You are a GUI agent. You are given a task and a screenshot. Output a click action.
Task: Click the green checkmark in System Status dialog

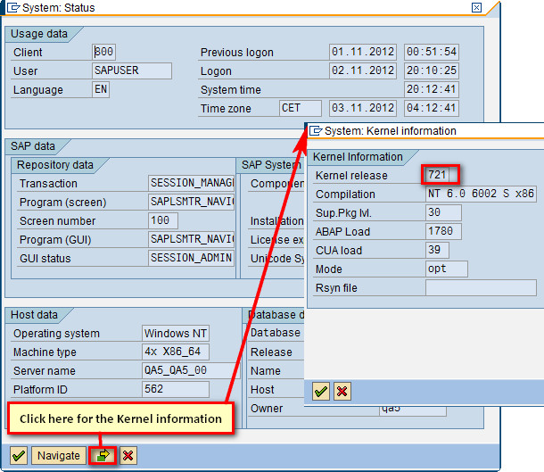tap(19, 455)
